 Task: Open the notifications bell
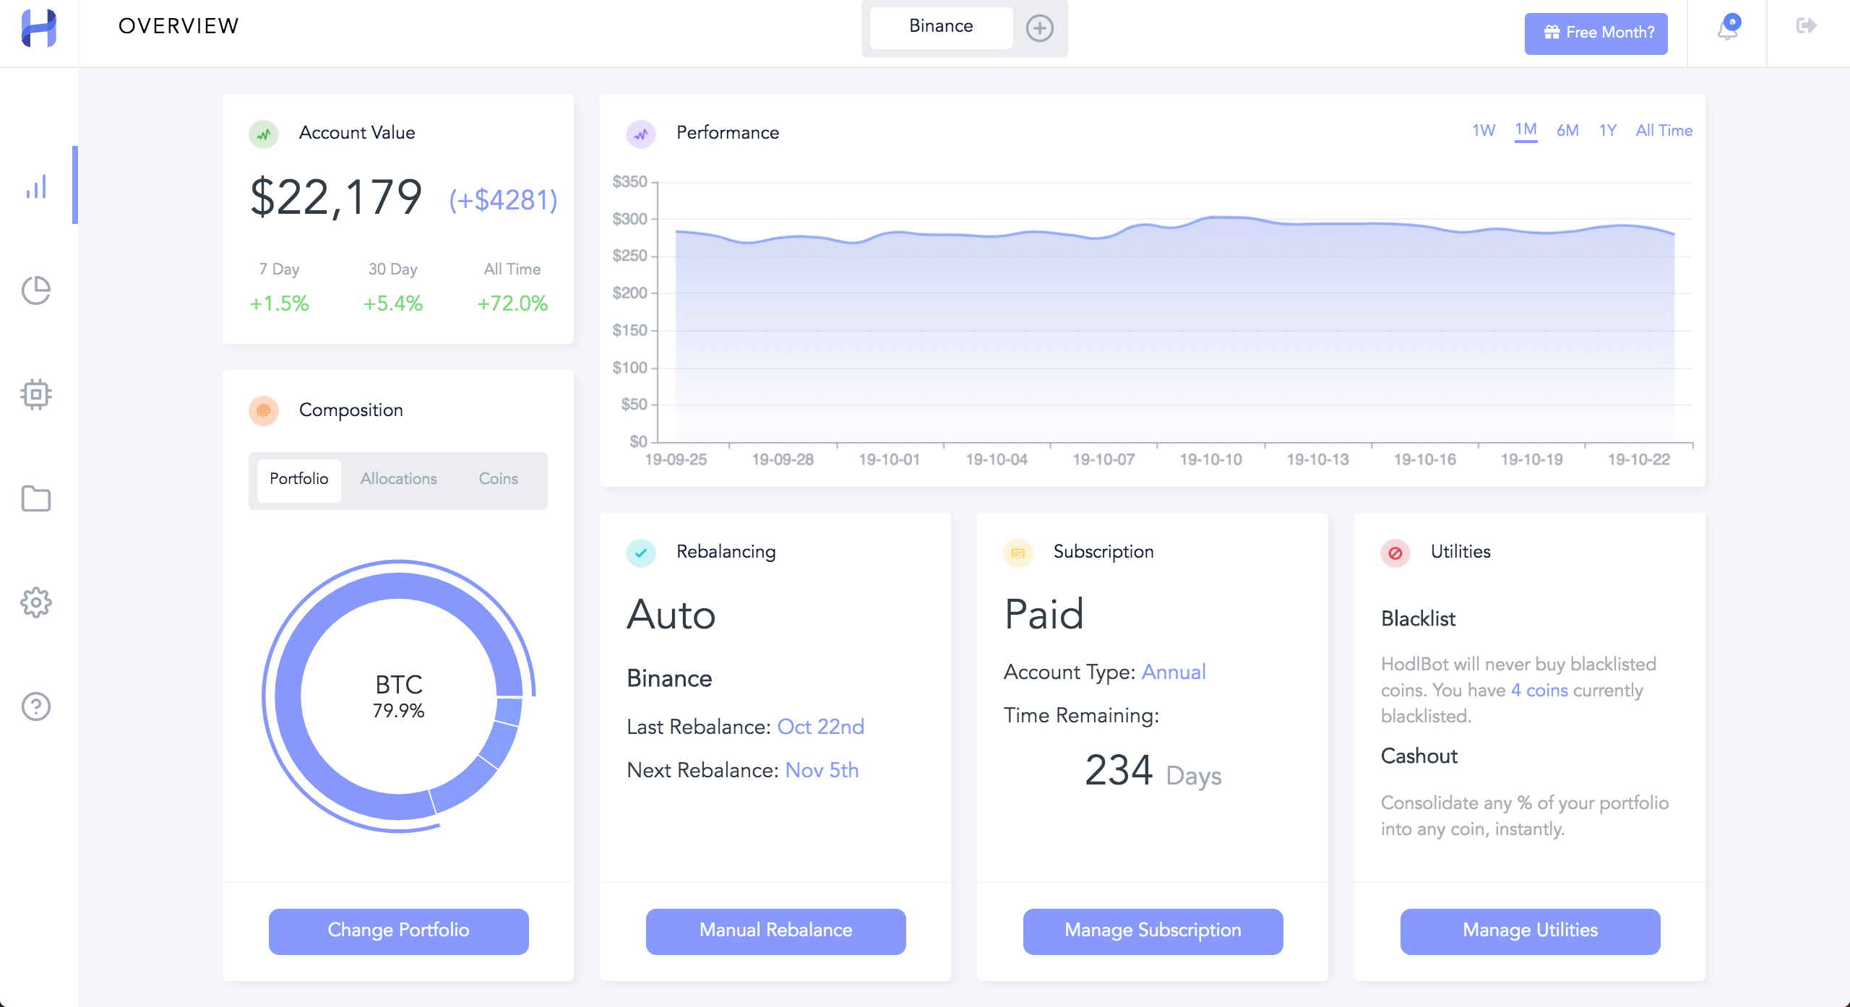pyautogui.click(x=1728, y=29)
